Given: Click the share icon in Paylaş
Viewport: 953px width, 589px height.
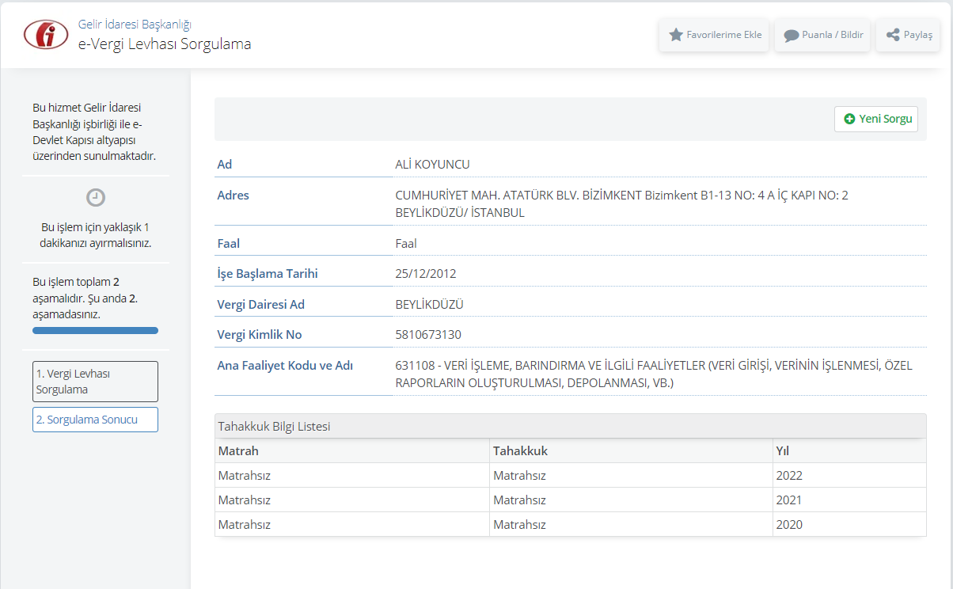Looking at the screenshot, I should (892, 35).
